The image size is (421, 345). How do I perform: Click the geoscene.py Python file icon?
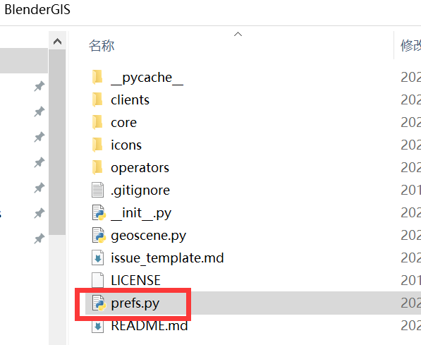(98, 235)
